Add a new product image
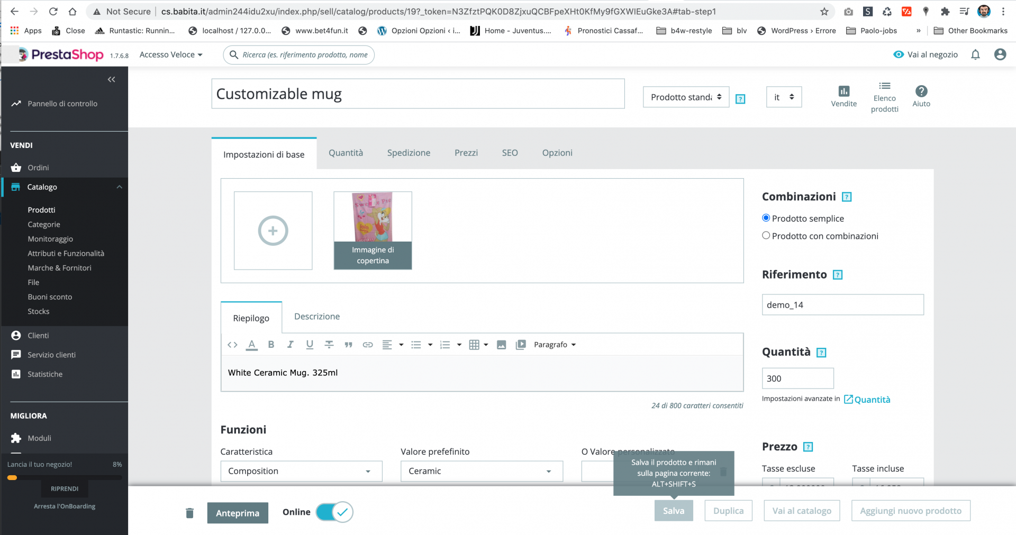Image resolution: width=1016 pixels, height=535 pixels. (x=273, y=230)
